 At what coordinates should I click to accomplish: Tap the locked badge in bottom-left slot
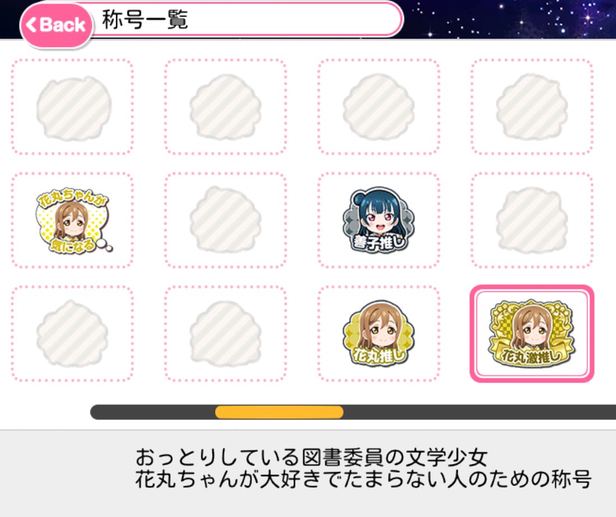tap(72, 333)
